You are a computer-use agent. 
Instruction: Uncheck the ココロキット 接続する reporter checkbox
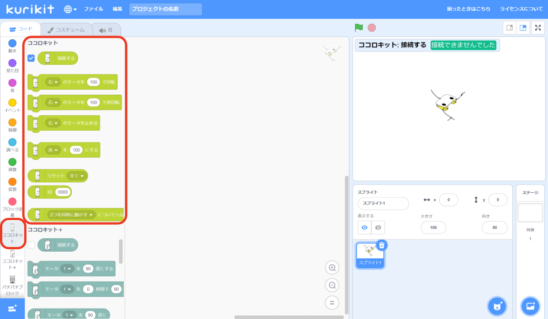pyautogui.click(x=31, y=58)
